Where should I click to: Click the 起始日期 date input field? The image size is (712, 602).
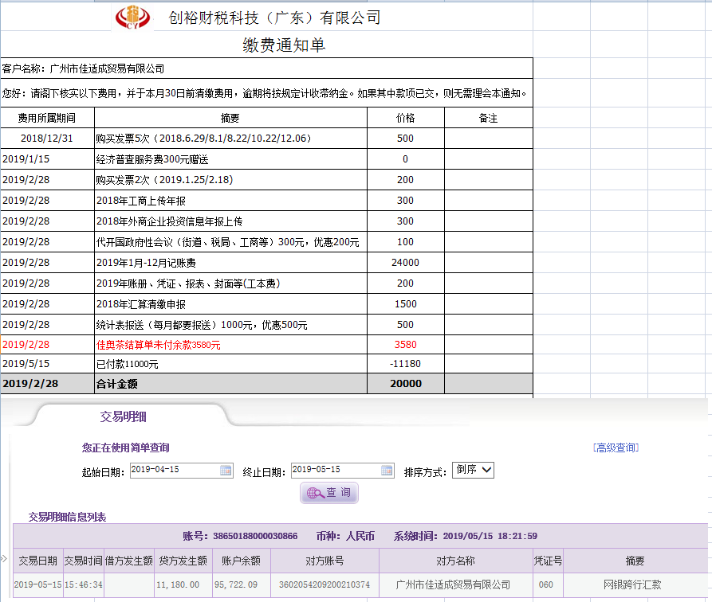pyautogui.click(x=182, y=471)
